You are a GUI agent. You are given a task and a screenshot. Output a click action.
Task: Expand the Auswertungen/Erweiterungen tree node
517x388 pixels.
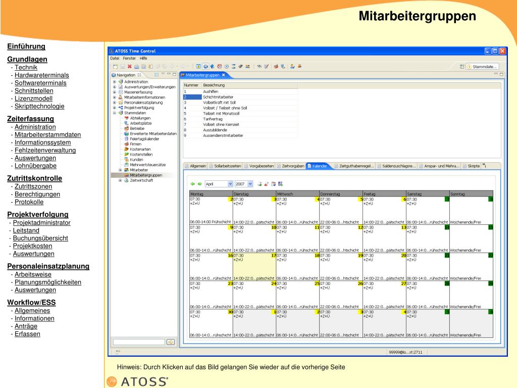115,87
